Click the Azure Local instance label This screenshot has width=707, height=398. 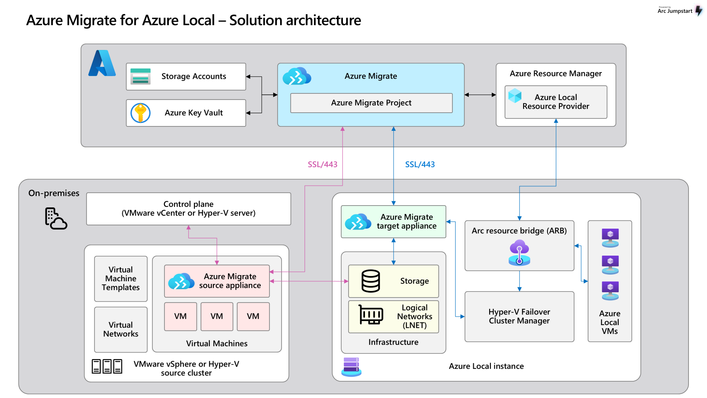pos(486,366)
